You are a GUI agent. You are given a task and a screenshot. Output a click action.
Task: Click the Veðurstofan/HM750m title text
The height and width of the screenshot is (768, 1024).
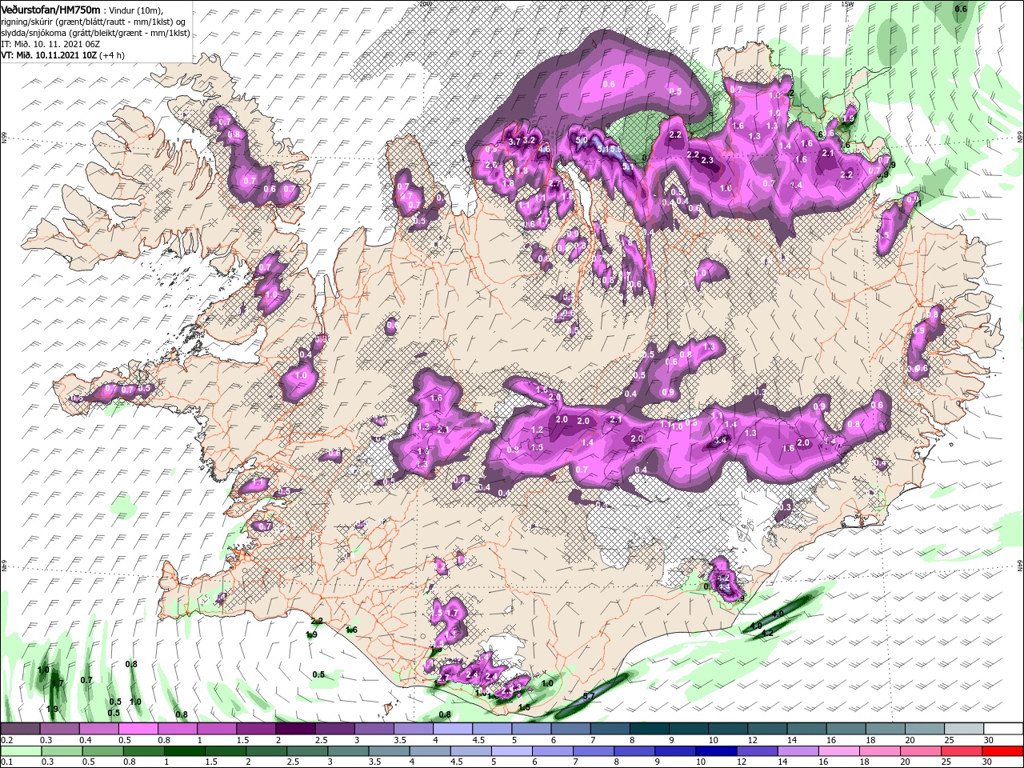50,9
